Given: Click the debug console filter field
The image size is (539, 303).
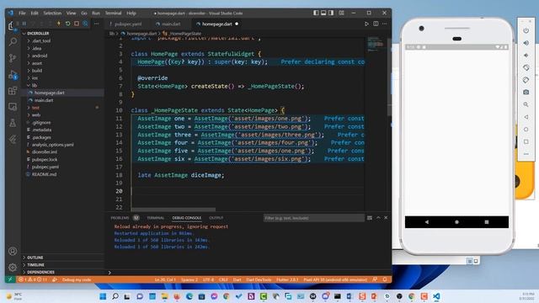Looking at the screenshot, I should (313, 218).
